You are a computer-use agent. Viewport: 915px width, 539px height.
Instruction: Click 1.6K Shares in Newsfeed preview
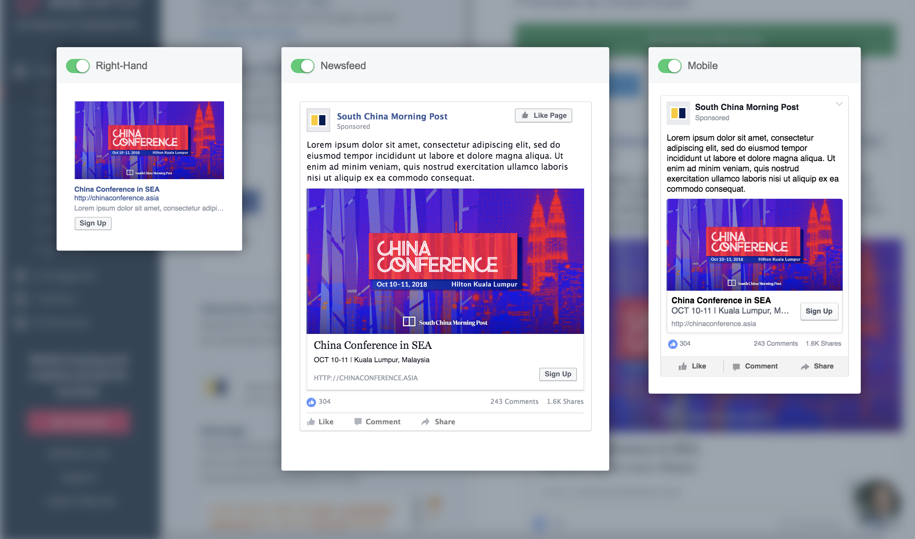coord(565,401)
